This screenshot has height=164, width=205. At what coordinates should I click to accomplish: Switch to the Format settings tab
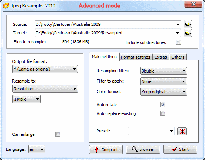point(136,57)
